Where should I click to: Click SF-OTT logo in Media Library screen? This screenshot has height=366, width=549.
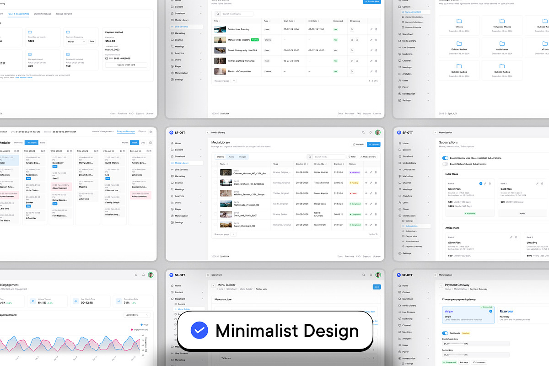pos(177,132)
